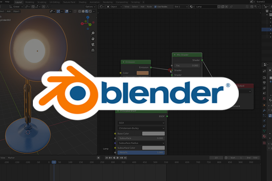
Task: Activate the pan view hand icon
Action: click(x=93, y=39)
